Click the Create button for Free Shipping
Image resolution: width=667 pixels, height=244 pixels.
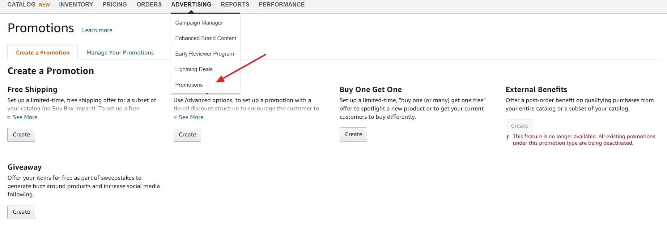click(21, 135)
